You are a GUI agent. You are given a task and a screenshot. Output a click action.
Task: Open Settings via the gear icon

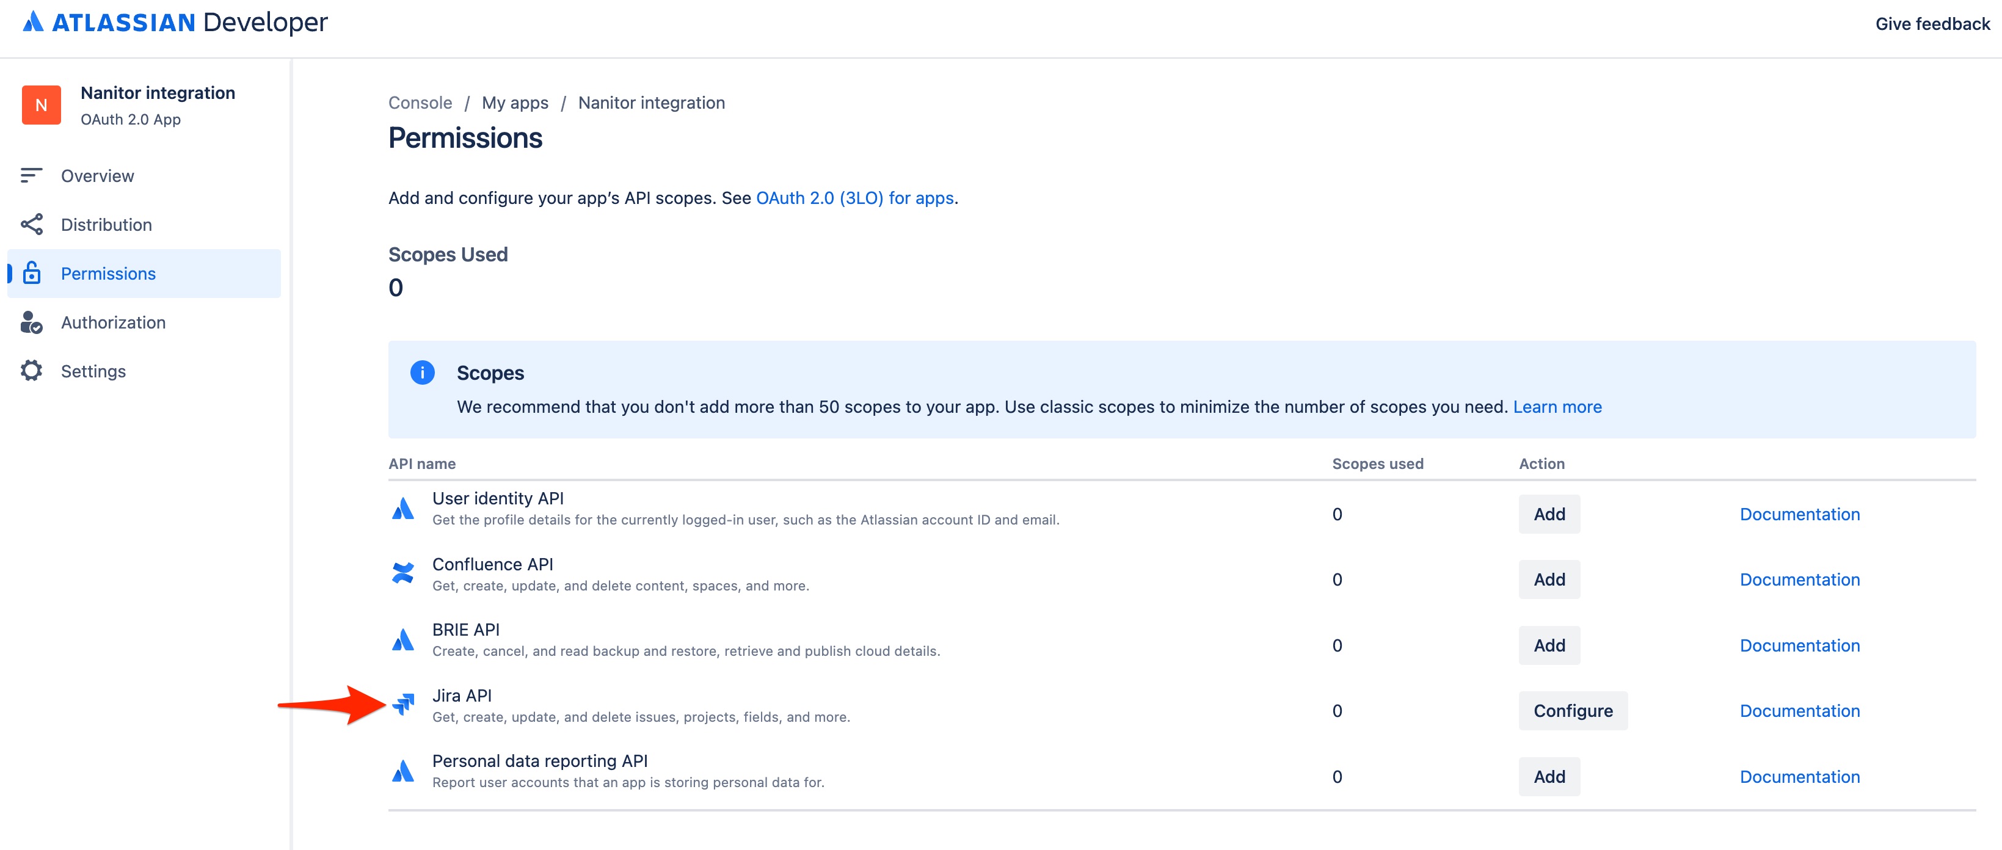pos(32,371)
